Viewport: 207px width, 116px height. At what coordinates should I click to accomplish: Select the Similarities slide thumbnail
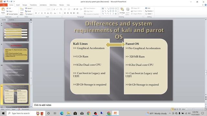coord(16,53)
